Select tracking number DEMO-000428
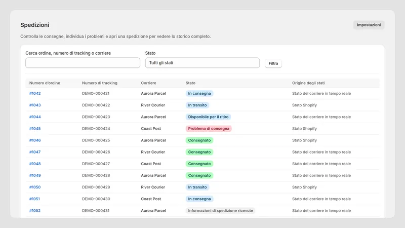This screenshot has height=228, width=405. (96, 175)
